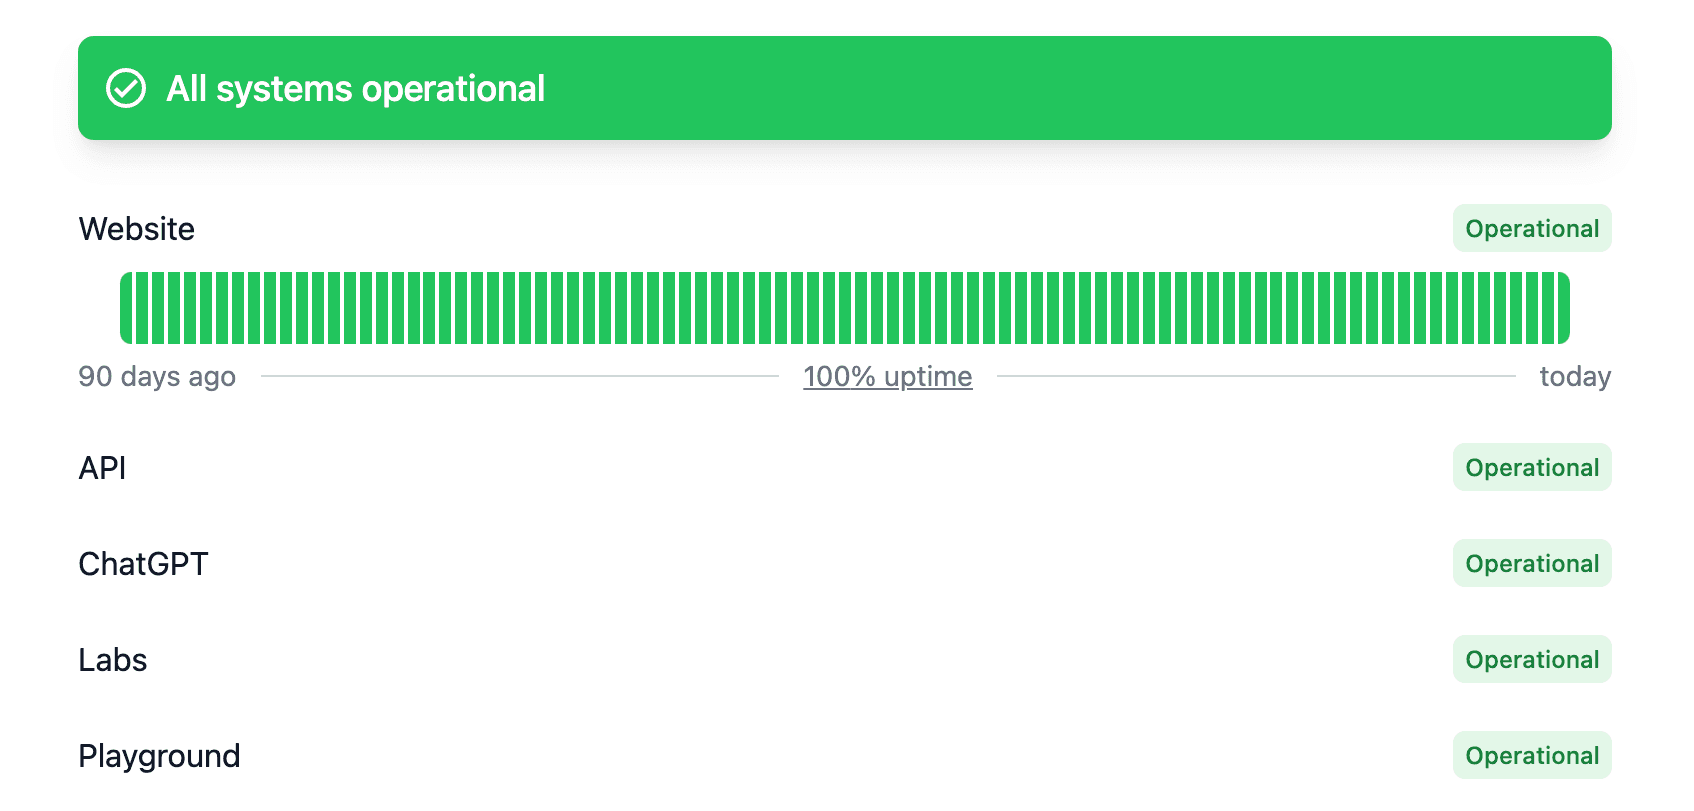Open the 100% uptime link

pos(887,376)
